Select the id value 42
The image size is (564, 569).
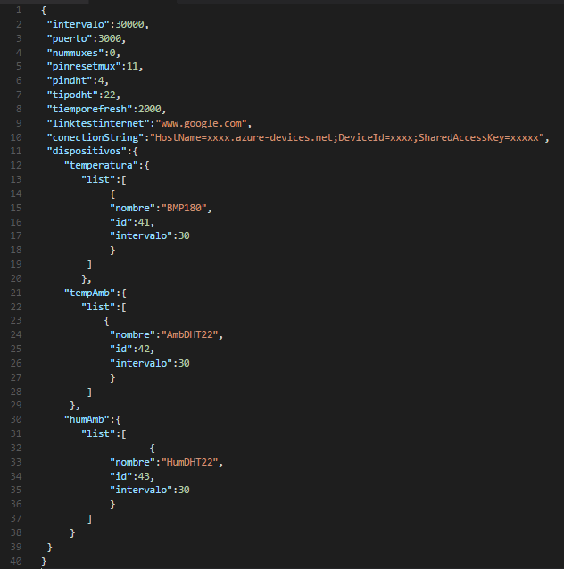click(x=144, y=349)
